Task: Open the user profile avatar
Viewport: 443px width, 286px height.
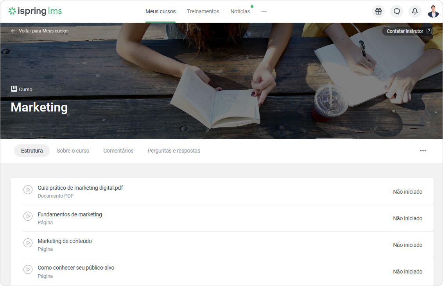Action: (x=433, y=11)
